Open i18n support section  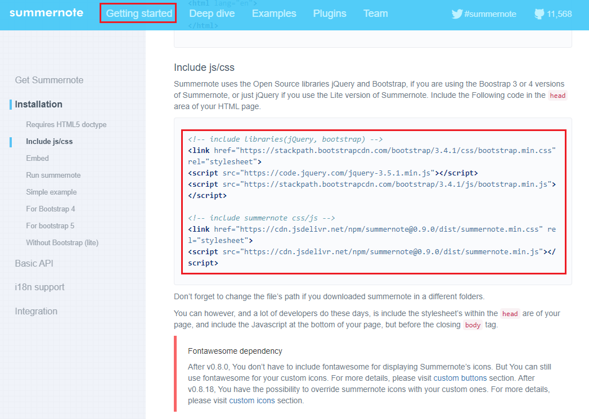(40, 287)
